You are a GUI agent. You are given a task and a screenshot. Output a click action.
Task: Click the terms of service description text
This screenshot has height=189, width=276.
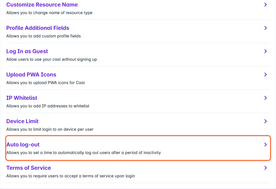click(x=70, y=176)
